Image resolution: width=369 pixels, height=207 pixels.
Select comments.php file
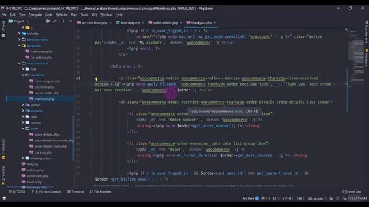37,176
